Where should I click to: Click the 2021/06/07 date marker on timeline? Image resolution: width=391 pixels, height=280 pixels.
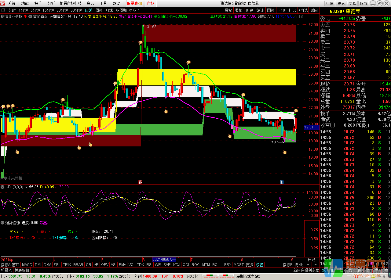pos(164,259)
